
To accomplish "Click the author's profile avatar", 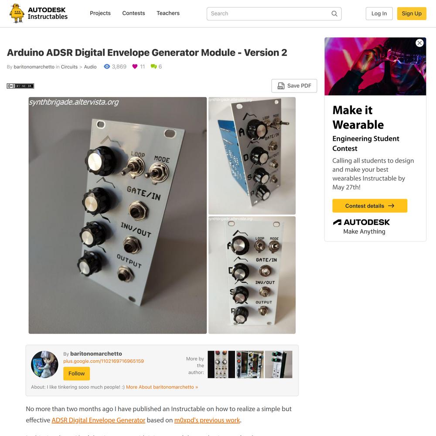I will pos(44,364).
